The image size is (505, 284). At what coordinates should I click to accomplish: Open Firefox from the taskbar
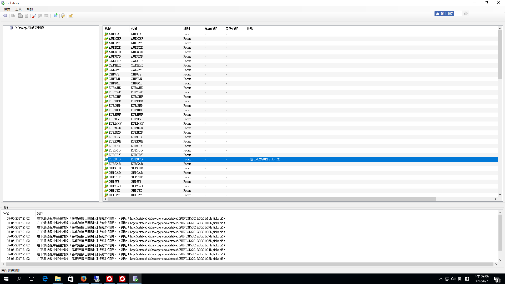click(83, 279)
